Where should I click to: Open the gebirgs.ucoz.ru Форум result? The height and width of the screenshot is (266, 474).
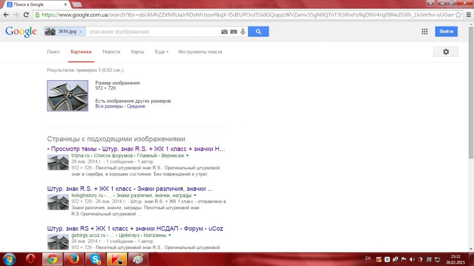pos(135,229)
